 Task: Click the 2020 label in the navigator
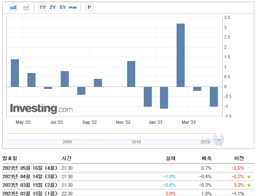pos(205,142)
